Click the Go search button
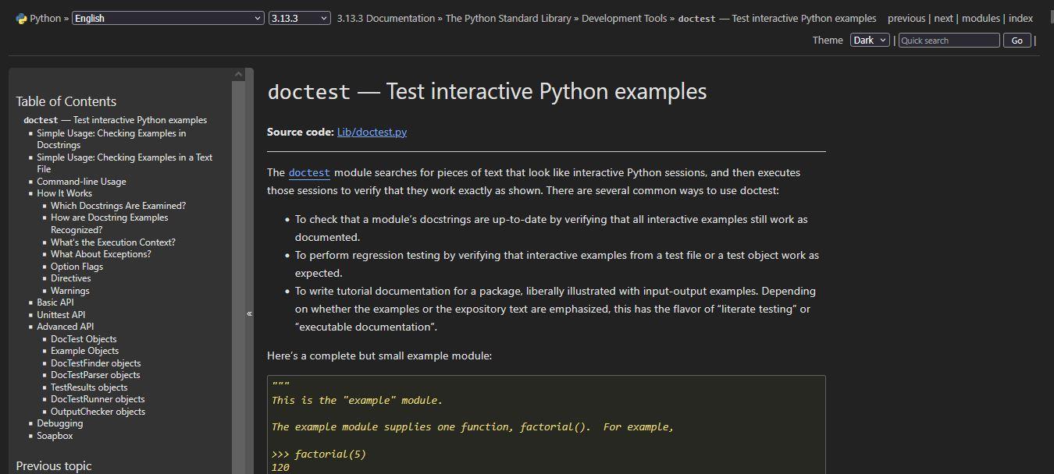 1017,41
